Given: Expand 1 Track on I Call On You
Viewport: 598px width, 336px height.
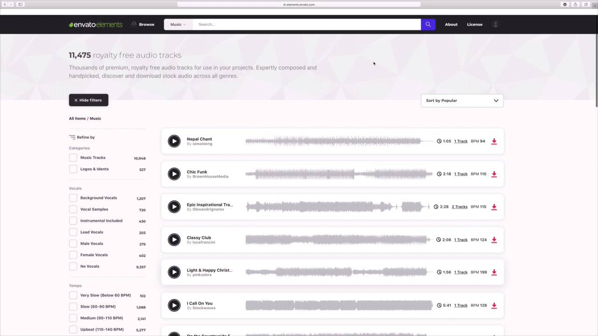Looking at the screenshot, I should point(461,305).
